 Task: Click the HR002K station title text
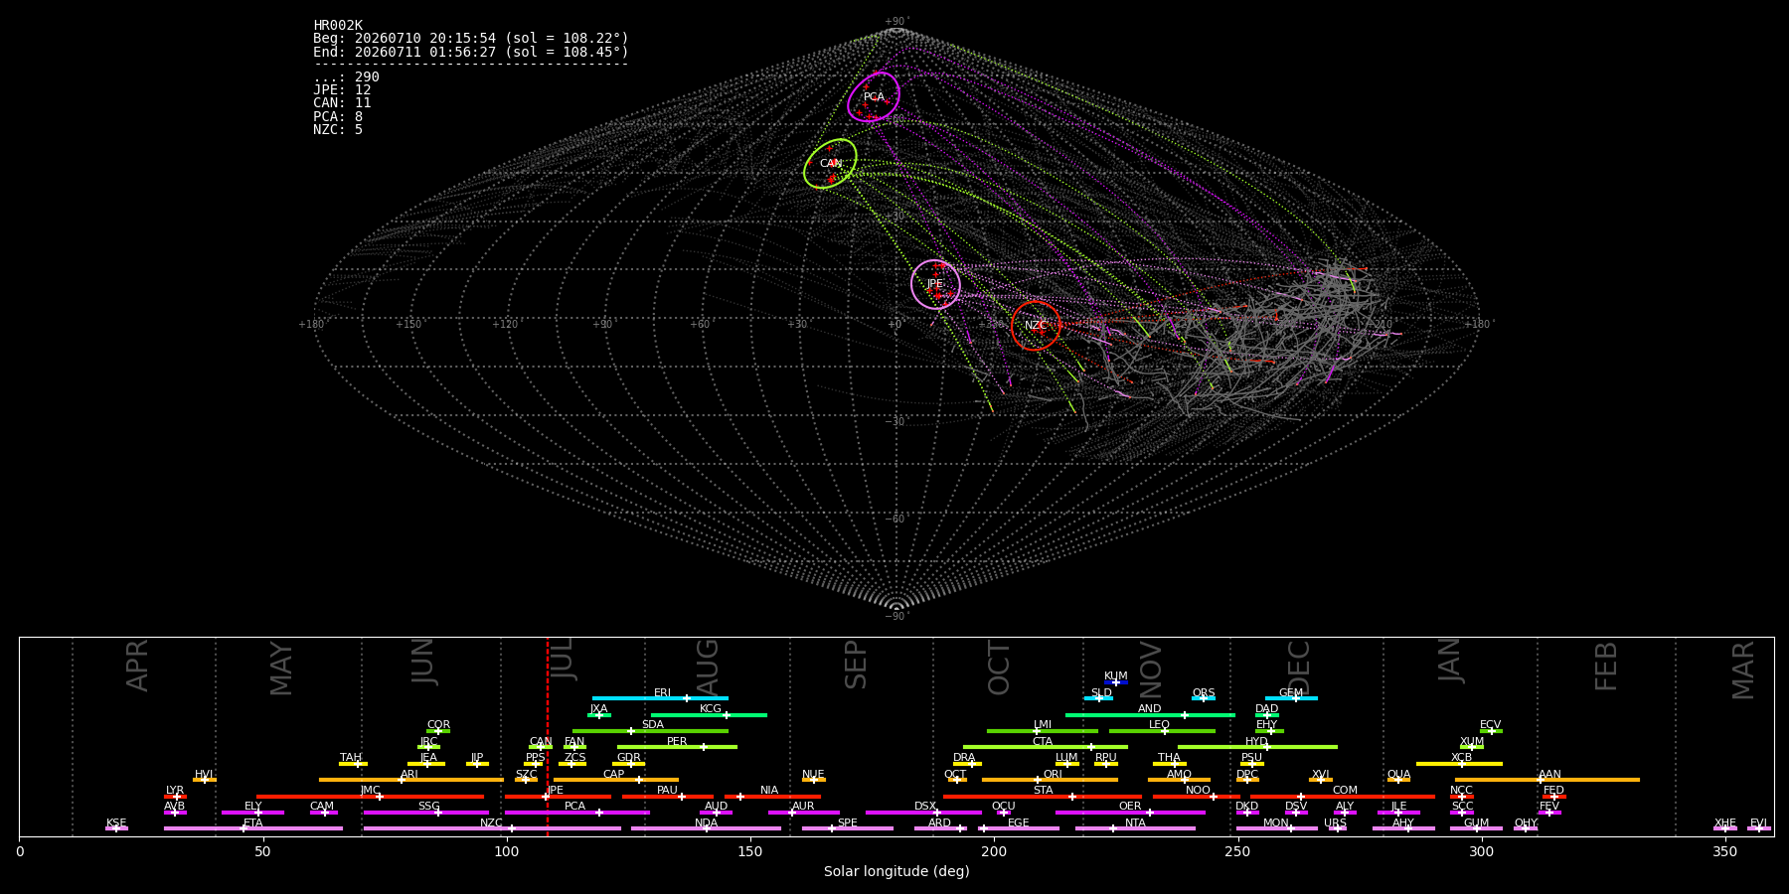[338, 26]
